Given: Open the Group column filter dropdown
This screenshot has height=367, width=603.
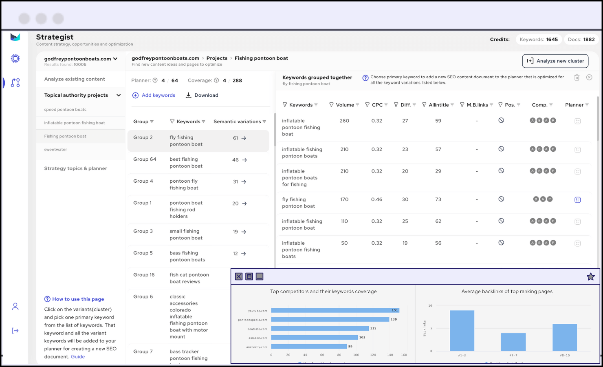Looking at the screenshot, I should pyautogui.click(x=152, y=122).
